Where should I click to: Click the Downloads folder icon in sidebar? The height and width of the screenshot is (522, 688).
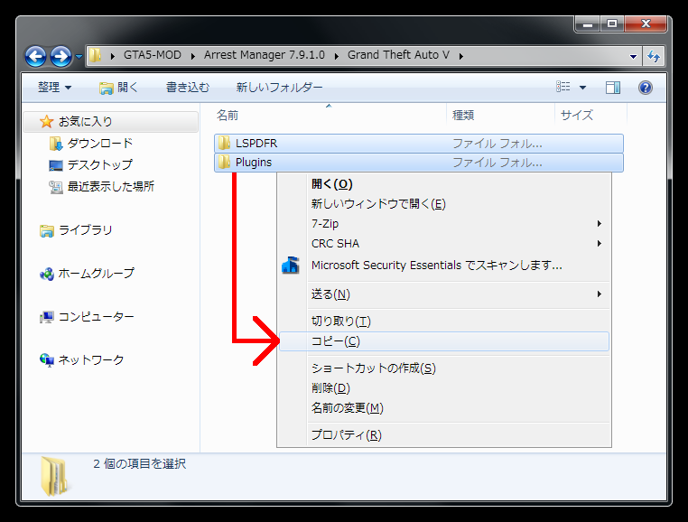click(56, 143)
